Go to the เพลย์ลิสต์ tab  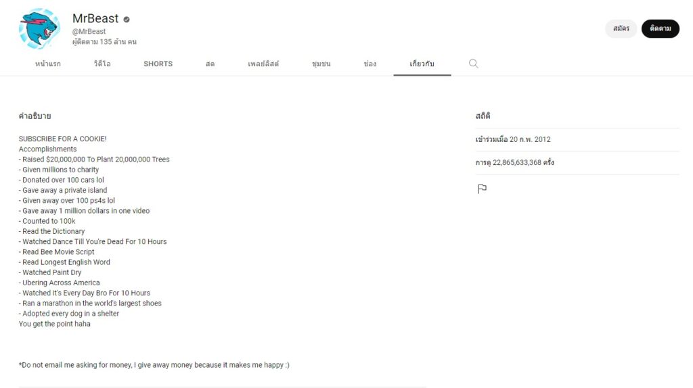pos(263,64)
